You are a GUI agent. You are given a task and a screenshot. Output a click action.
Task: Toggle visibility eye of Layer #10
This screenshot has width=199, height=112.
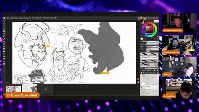pos(141,86)
